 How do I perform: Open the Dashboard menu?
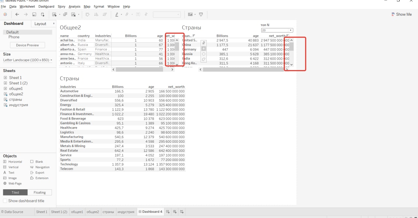click(x=46, y=7)
